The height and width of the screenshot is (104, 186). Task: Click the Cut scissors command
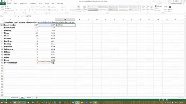tap(7, 6)
